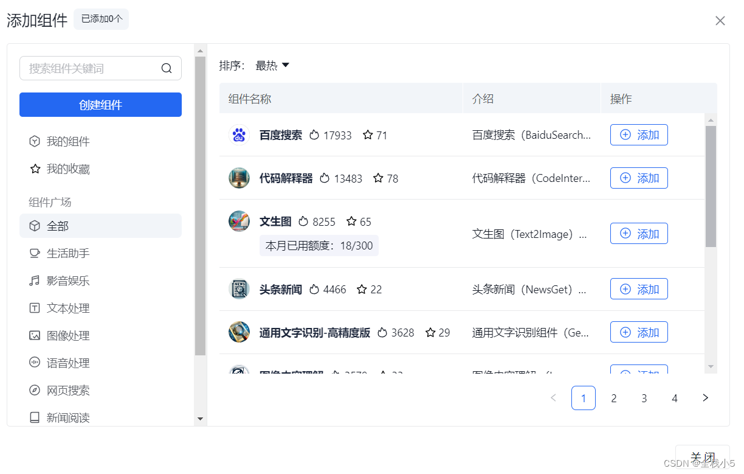Viewport: 744px width, 474px height.
Task: Click the star icon on 通用文字识别 row
Action: [x=430, y=332]
